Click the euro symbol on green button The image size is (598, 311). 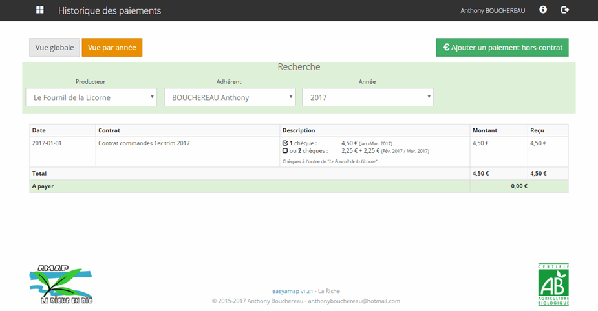[446, 47]
